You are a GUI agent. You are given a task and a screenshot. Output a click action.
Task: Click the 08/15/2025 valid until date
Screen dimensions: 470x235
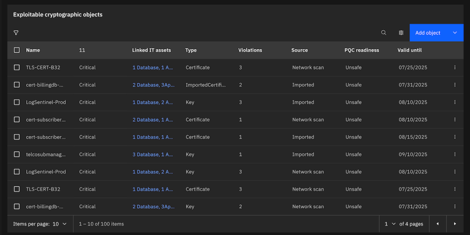(413, 137)
